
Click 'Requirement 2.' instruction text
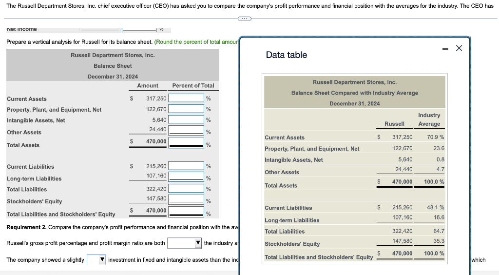26,227
